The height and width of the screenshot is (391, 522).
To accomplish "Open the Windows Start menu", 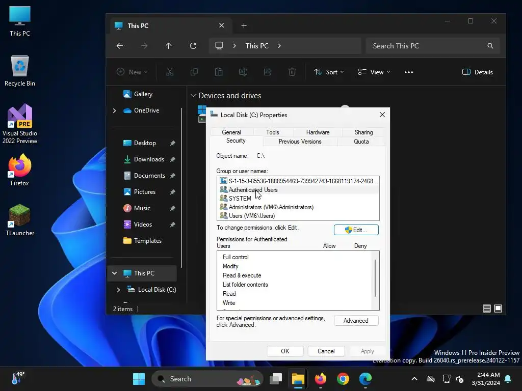I will [139, 379].
